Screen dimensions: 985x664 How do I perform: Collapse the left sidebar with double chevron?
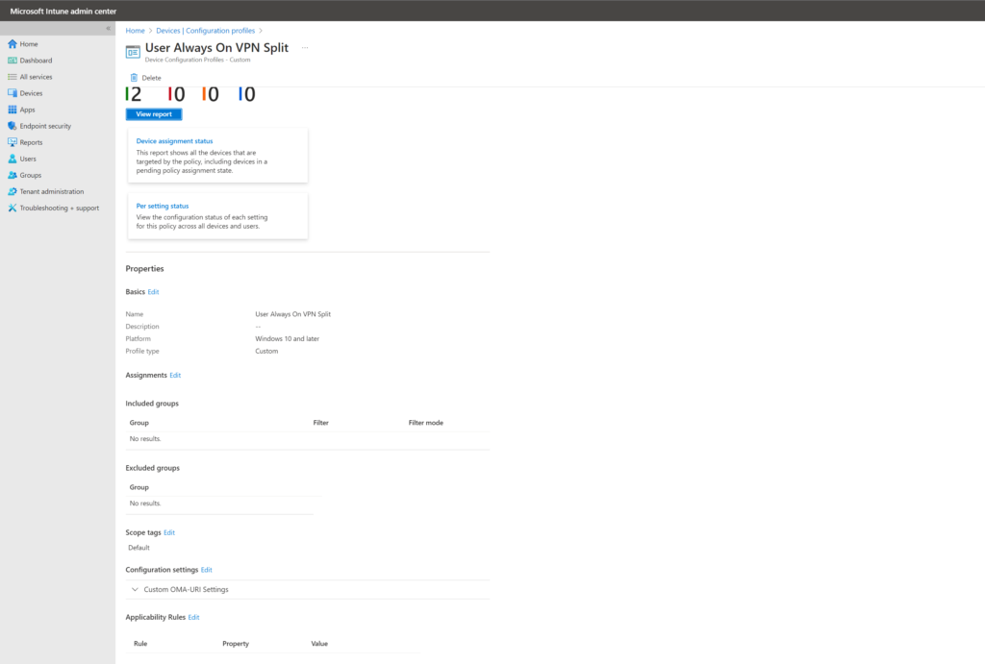point(108,28)
